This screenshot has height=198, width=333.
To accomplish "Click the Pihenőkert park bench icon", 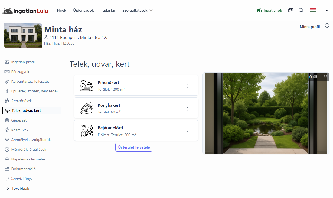I will coord(87,85).
